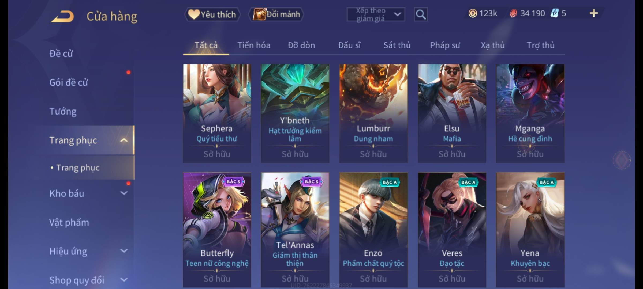Switch to the Pháp sư tab

(445, 45)
